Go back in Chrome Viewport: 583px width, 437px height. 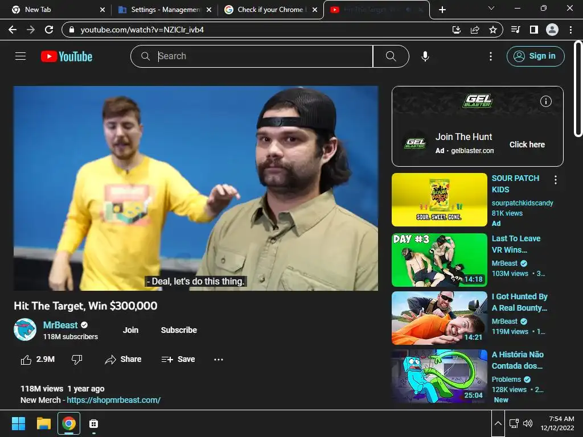(x=13, y=30)
